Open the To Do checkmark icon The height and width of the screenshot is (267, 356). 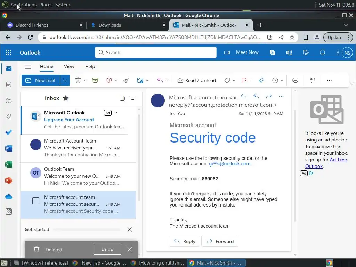[x=9, y=132]
